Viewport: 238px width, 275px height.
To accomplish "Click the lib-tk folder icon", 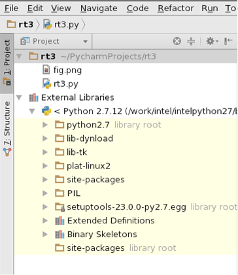I will [59, 152].
